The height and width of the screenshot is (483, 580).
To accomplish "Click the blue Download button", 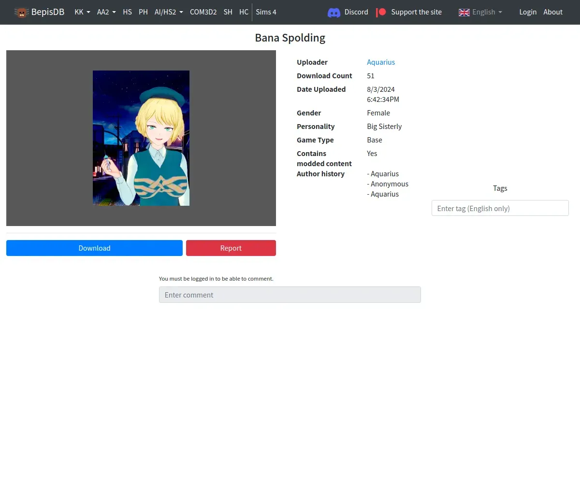I will pyautogui.click(x=94, y=248).
